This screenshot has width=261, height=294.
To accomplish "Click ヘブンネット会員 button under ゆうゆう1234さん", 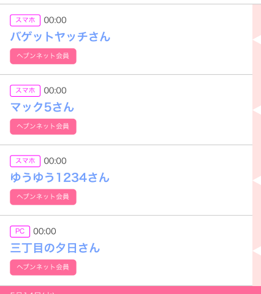I will coord(43,197).
